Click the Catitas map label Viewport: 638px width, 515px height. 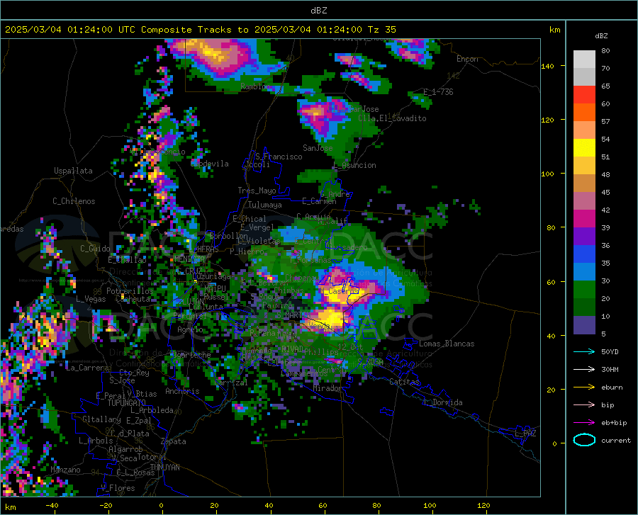coord(404,382)
